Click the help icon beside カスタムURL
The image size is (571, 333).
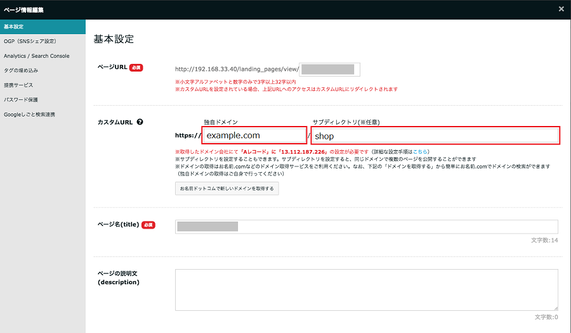pyautogui.click(x=140, y=122)
